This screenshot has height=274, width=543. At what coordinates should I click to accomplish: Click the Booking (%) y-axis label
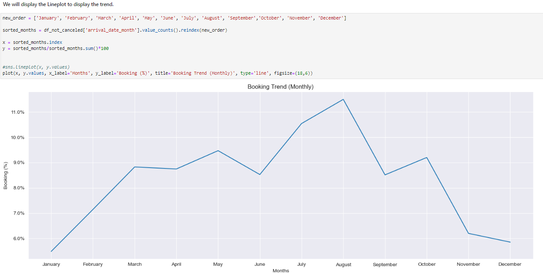6,175
